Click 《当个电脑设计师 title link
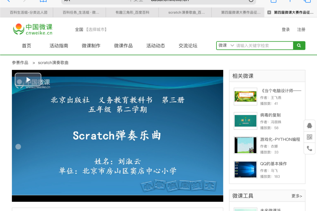 click(280, 91)
